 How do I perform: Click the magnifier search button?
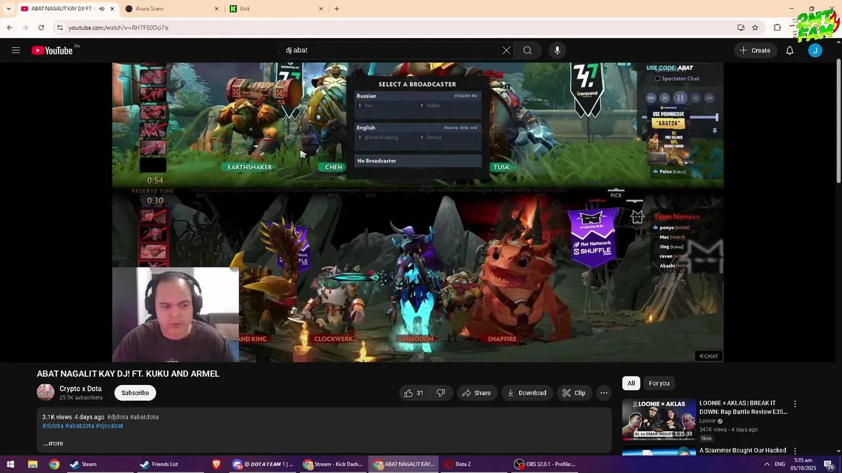[528, 50]
